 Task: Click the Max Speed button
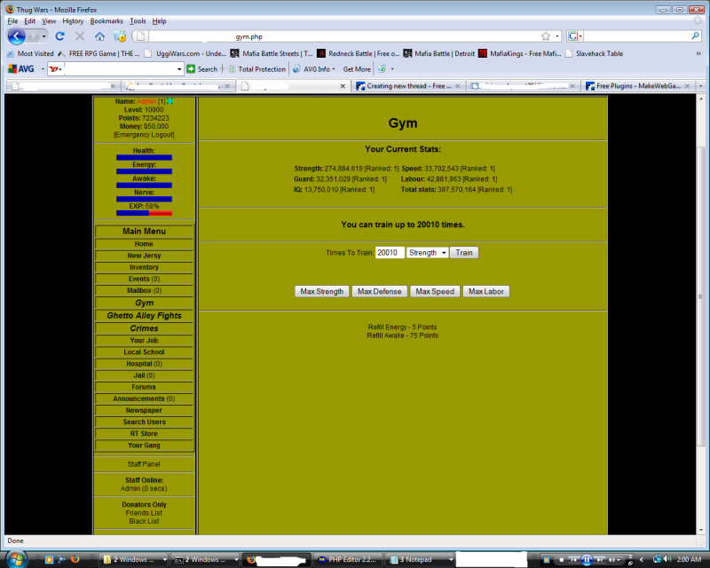[434, 291]
